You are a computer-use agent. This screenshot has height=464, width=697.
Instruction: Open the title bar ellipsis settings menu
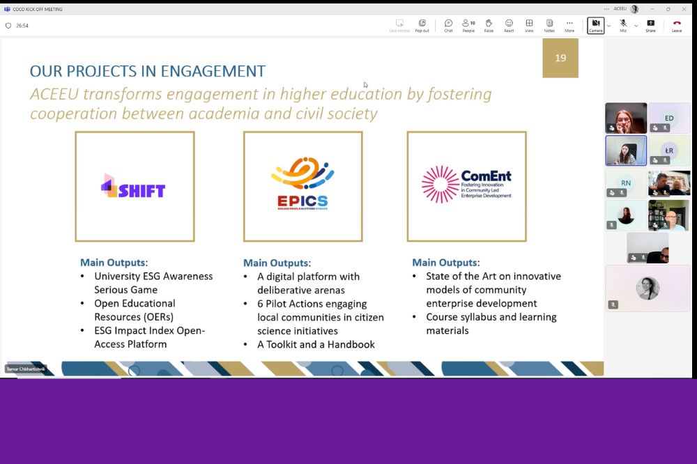606,9
